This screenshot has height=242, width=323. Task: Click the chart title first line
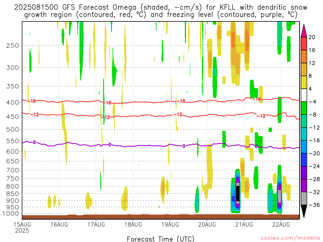[x=161, y=8]
